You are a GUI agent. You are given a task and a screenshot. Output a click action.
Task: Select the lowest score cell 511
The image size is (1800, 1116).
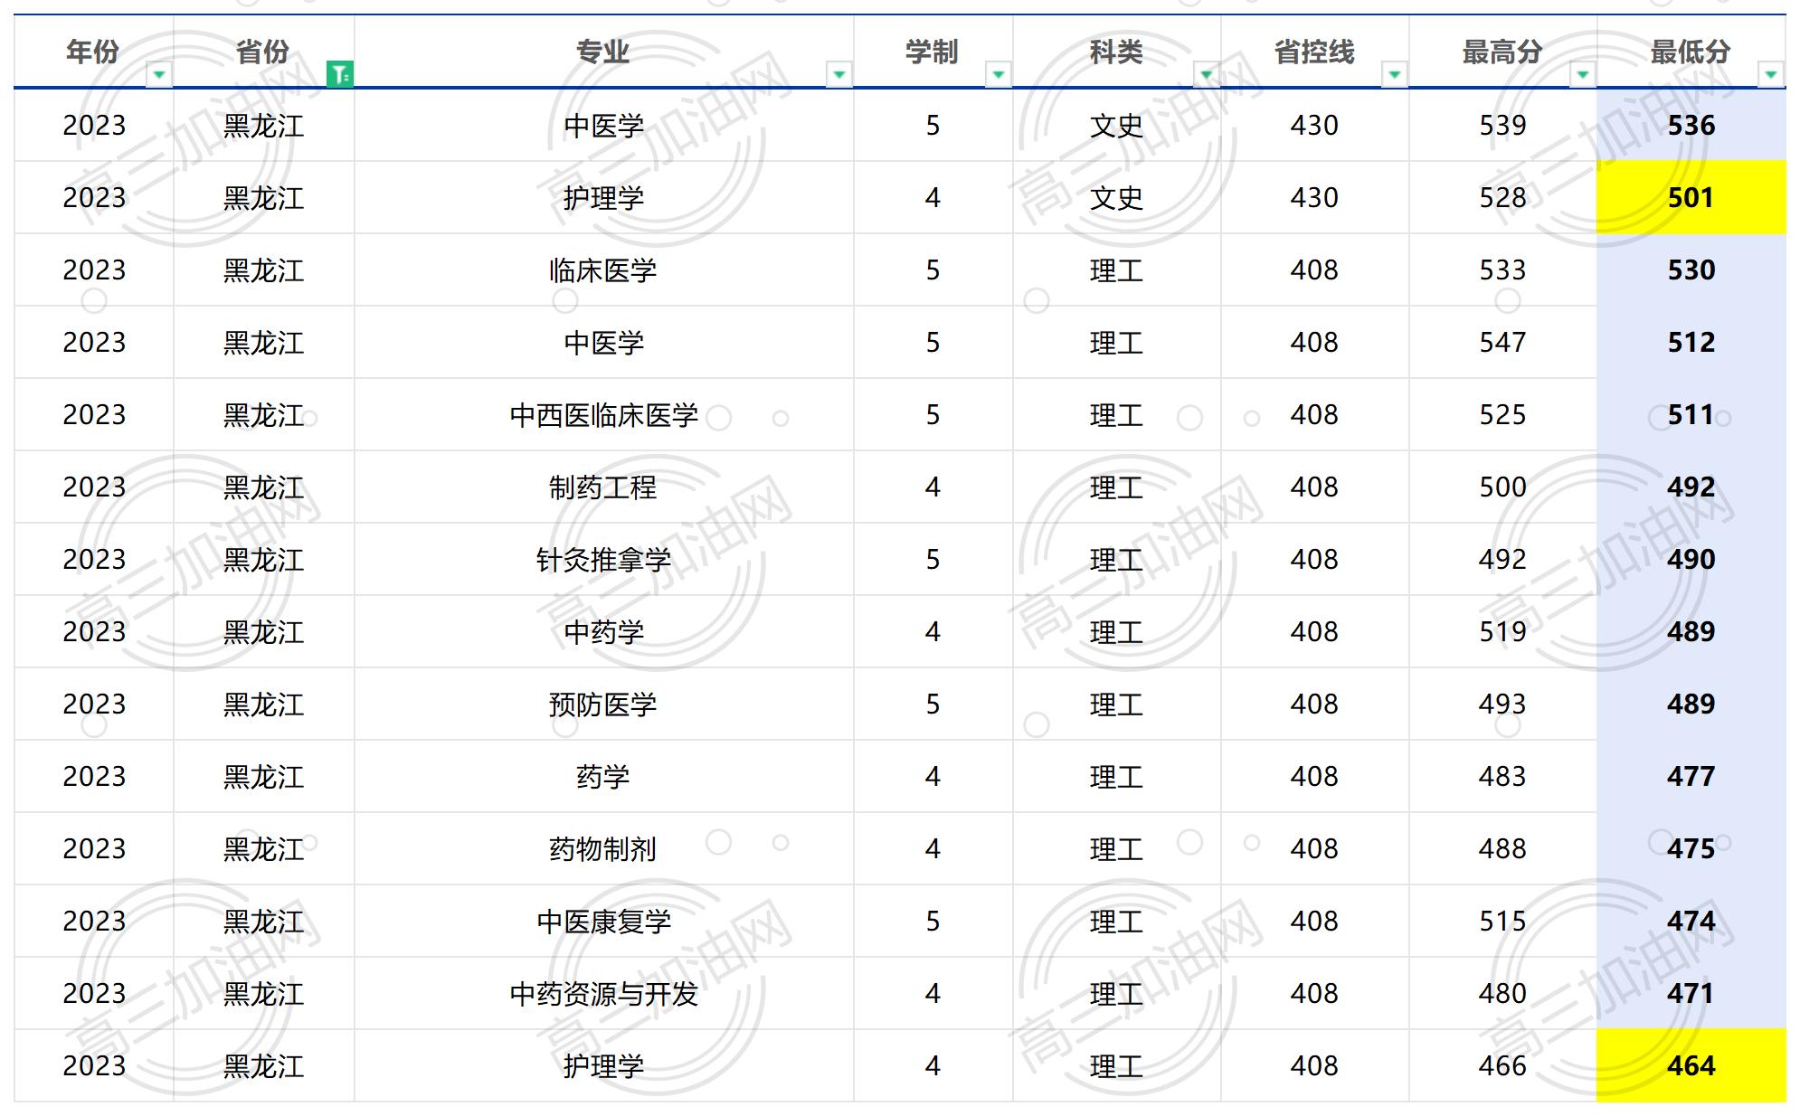(1691, 414)
